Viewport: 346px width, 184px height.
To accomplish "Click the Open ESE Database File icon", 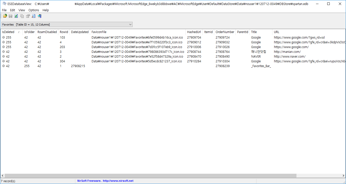I will pyautogui.click(x=5, y=16).
